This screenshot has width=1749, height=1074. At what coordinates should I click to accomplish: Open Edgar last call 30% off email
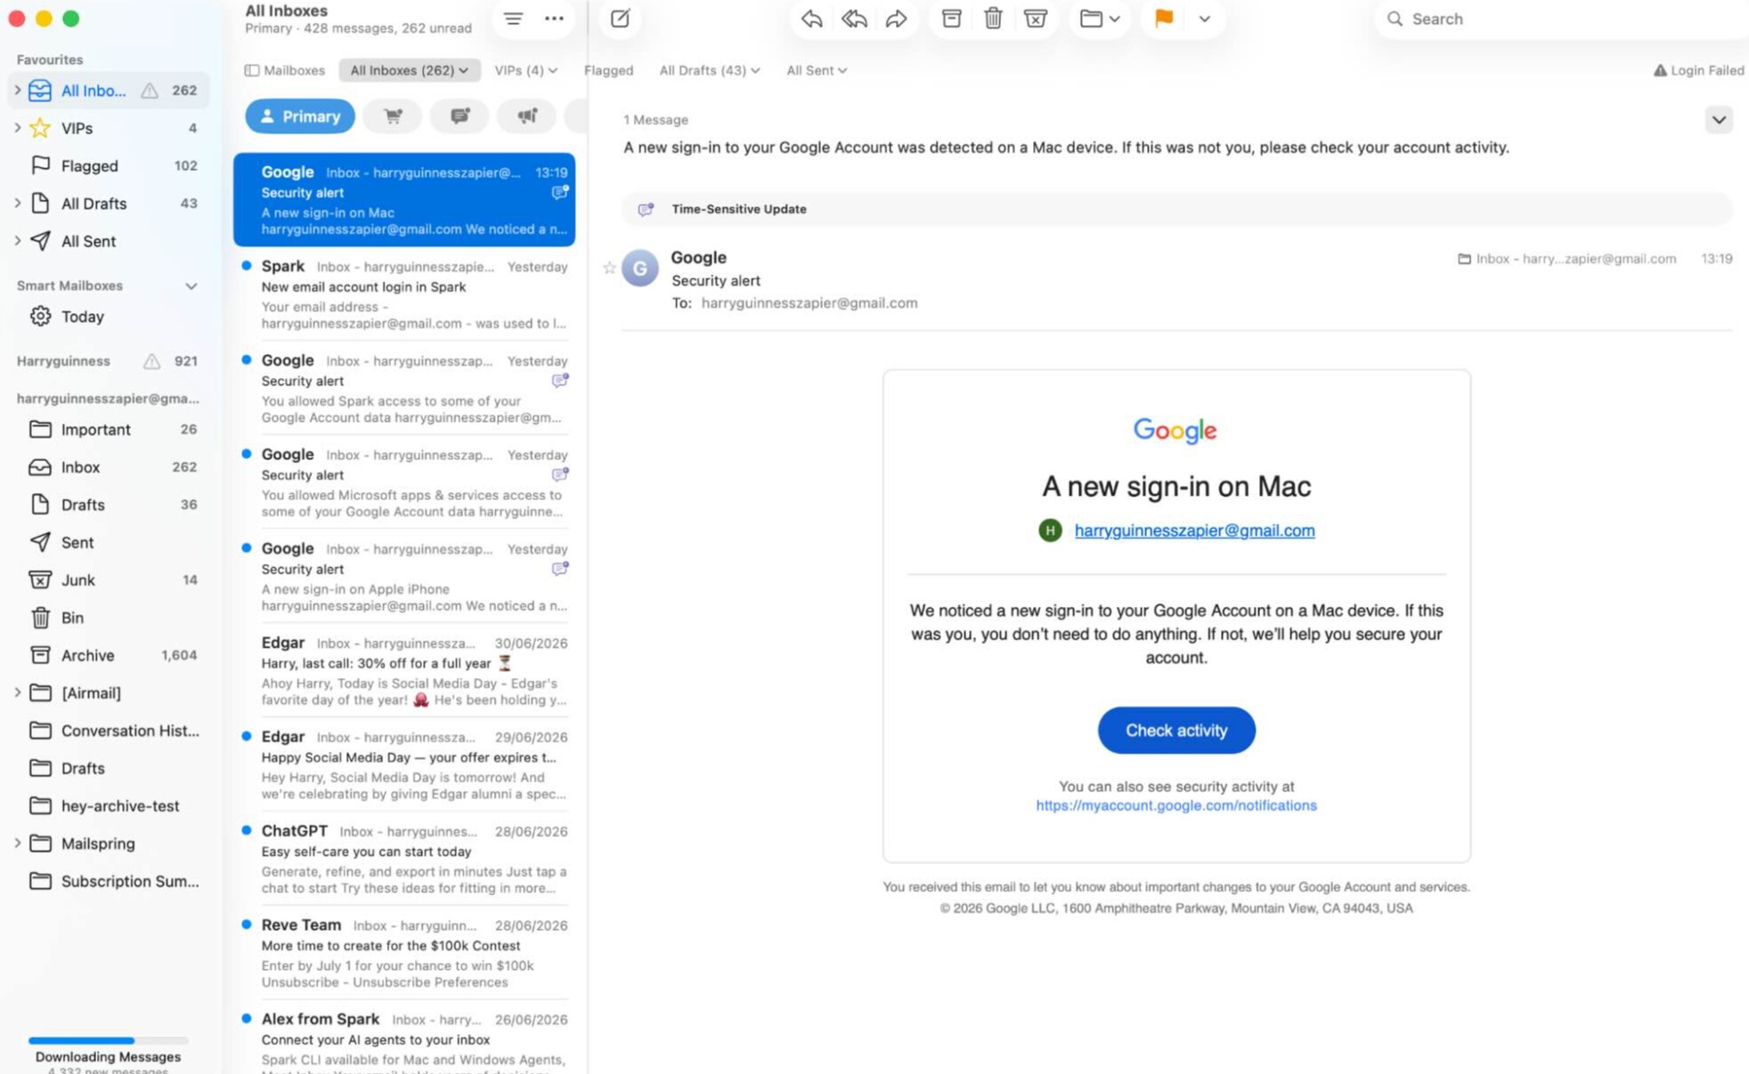click(404, 671)
